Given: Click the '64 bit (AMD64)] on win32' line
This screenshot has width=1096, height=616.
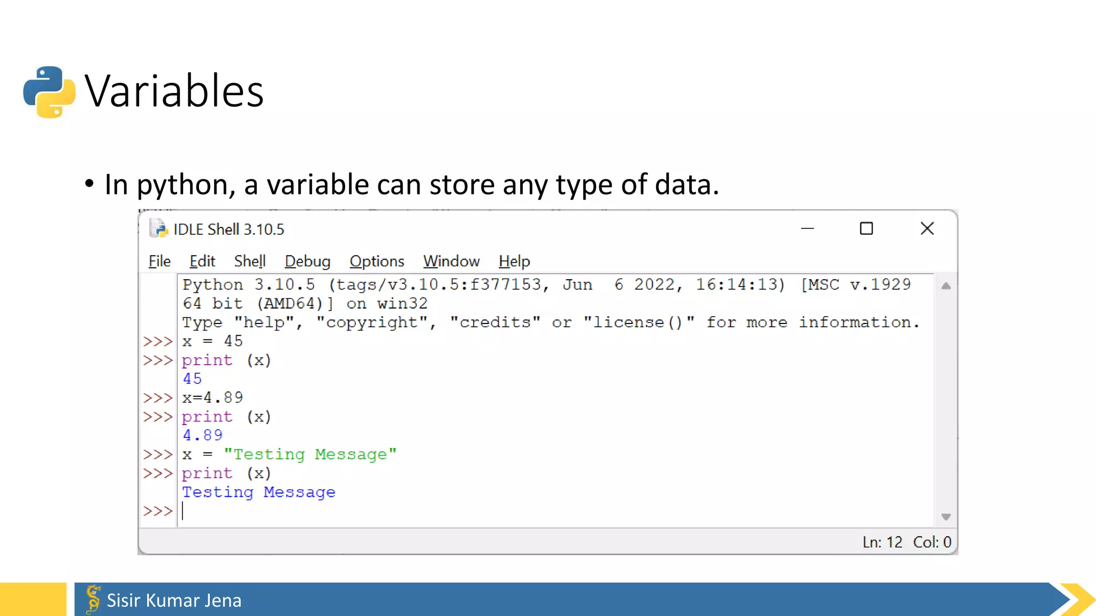Looking at the screenshot, I should pos(305,304).
